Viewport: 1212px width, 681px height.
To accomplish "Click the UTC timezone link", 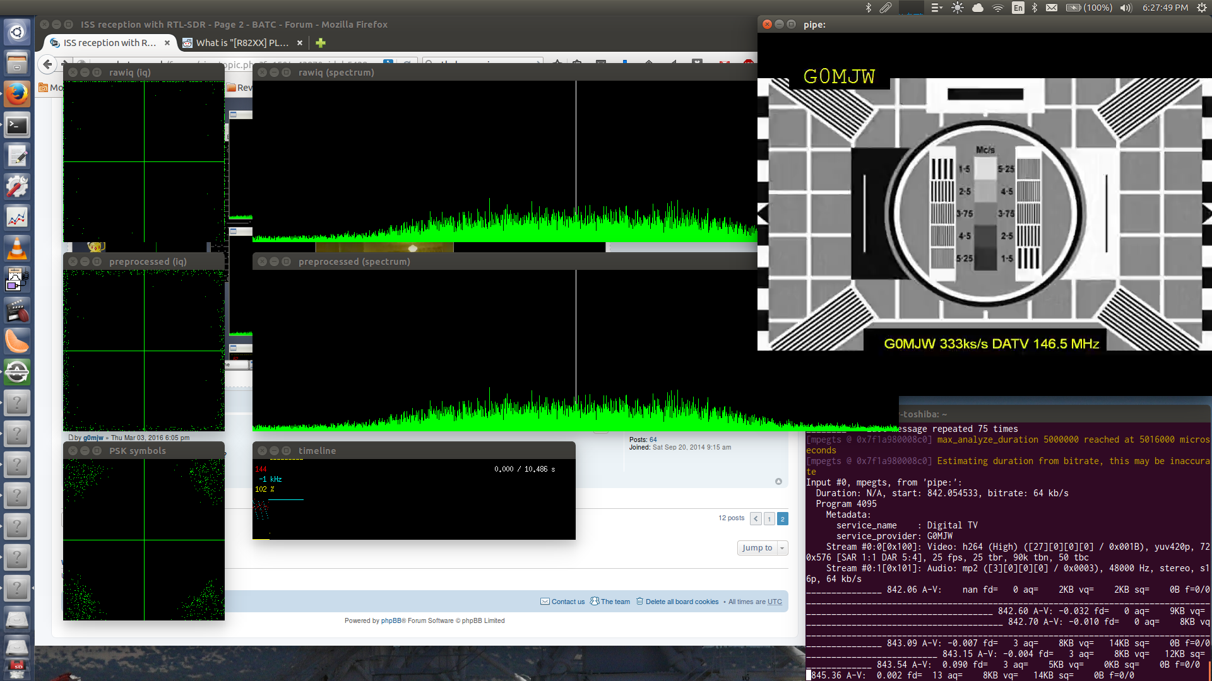I will tap(775, 602).
